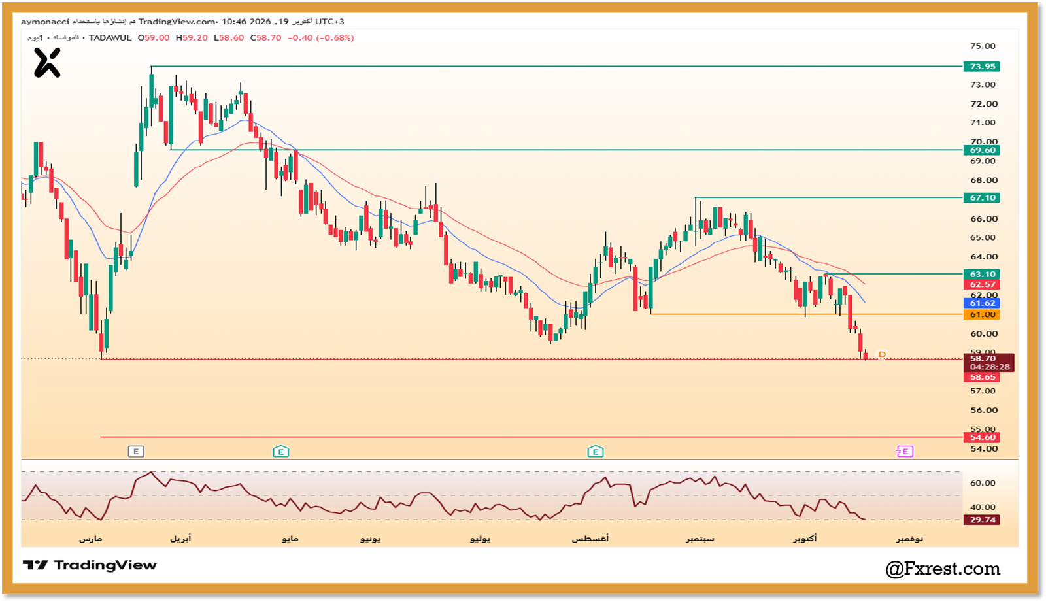Select the orange 61.00 level label
The image size is (1046, 602).
click(982, 315)
